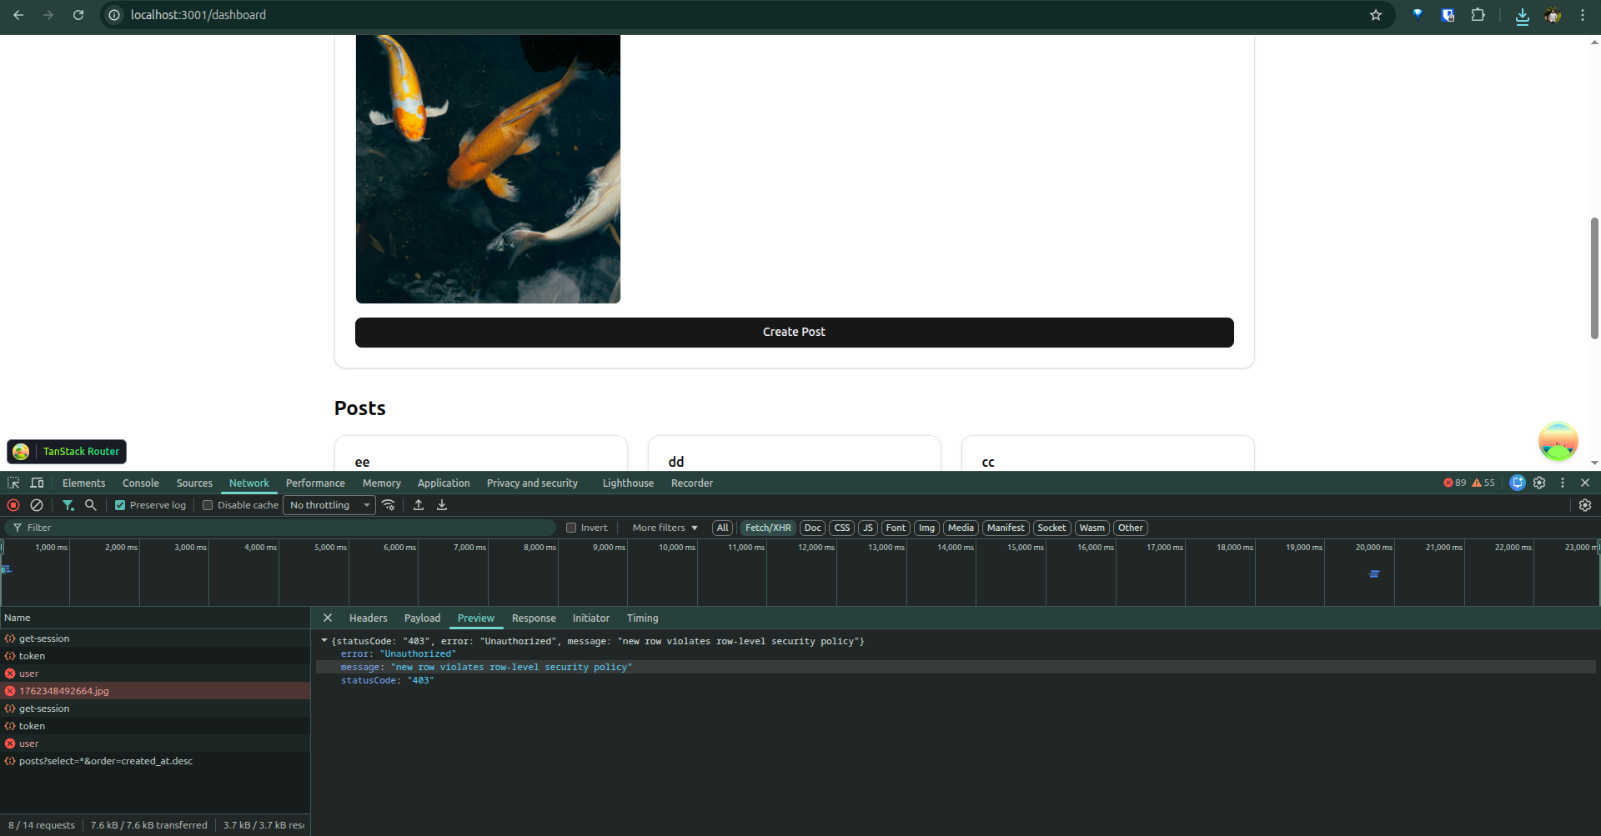This screenshot has height=836, width=1601.
Task: View site information icon in address bar
Action: [115, 15]
